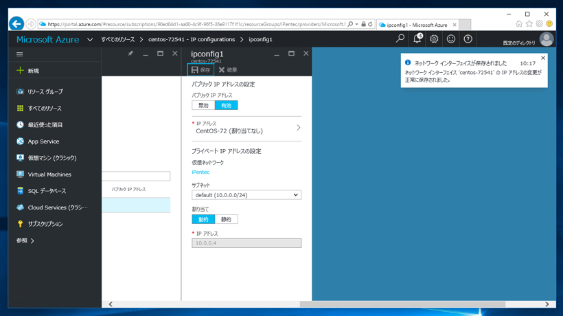
Task: Click the browser smiley feedback icon
Action: (x=549, y=23)
